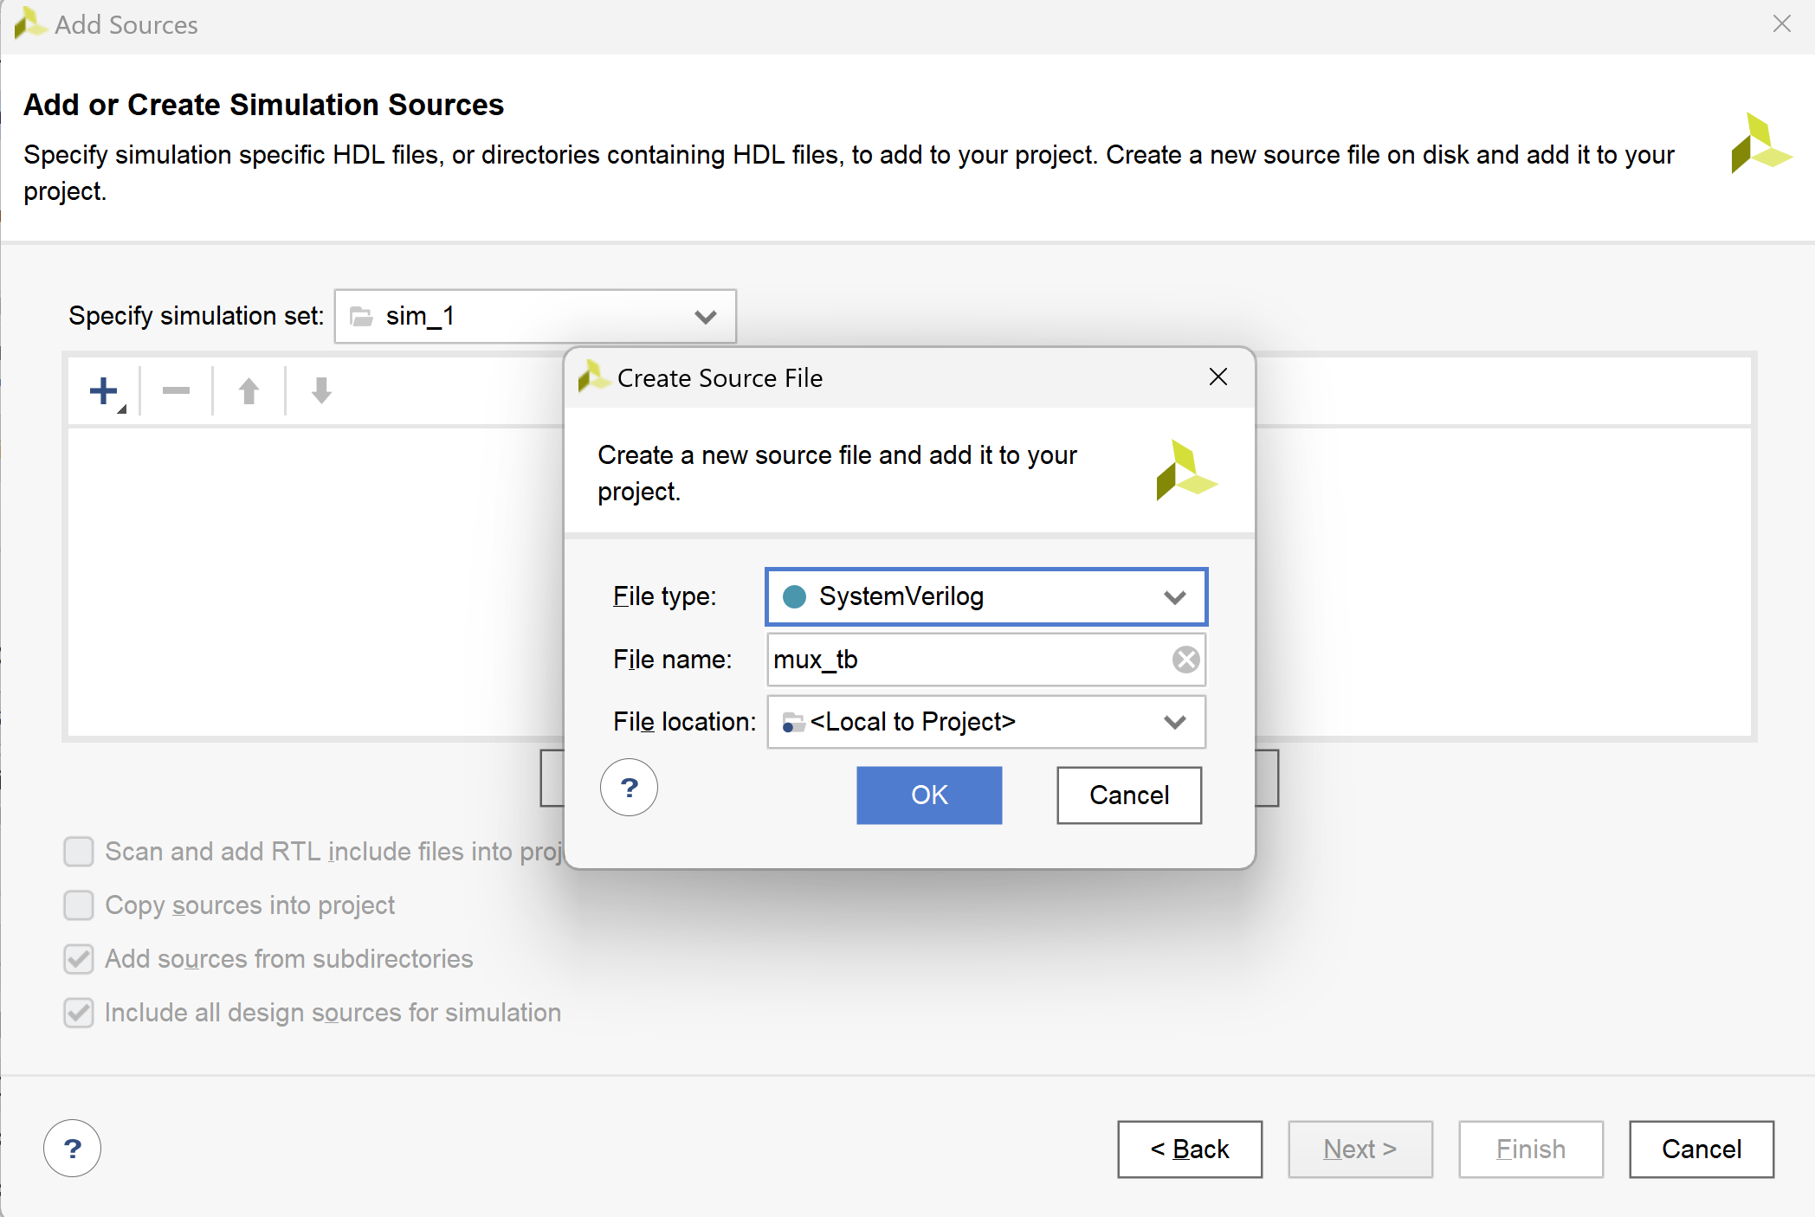1815x1217 pixels.
Task: Click the plus Add Files icon
Action: (x=105, y=391)
